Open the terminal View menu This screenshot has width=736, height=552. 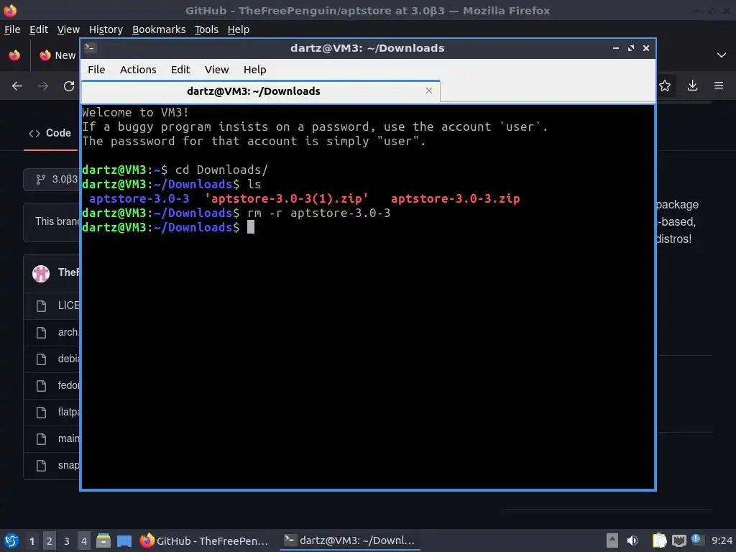(x=216, y=70)
